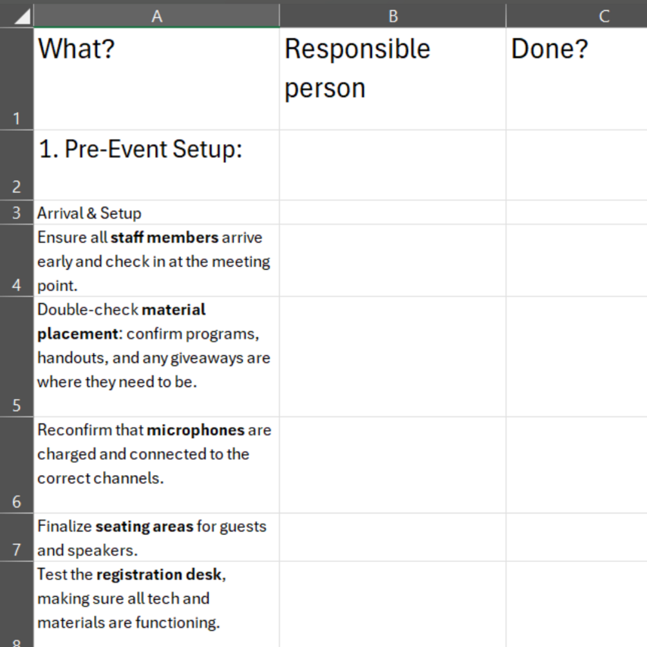The width and height of the screenshot is (647, 647).
Task: Select row 3 header
Action: tap(17, 212)
